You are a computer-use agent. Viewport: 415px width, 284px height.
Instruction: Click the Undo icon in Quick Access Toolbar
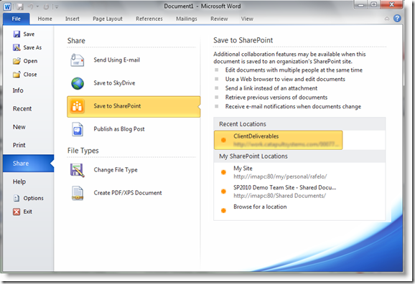[x=31, y=6]
